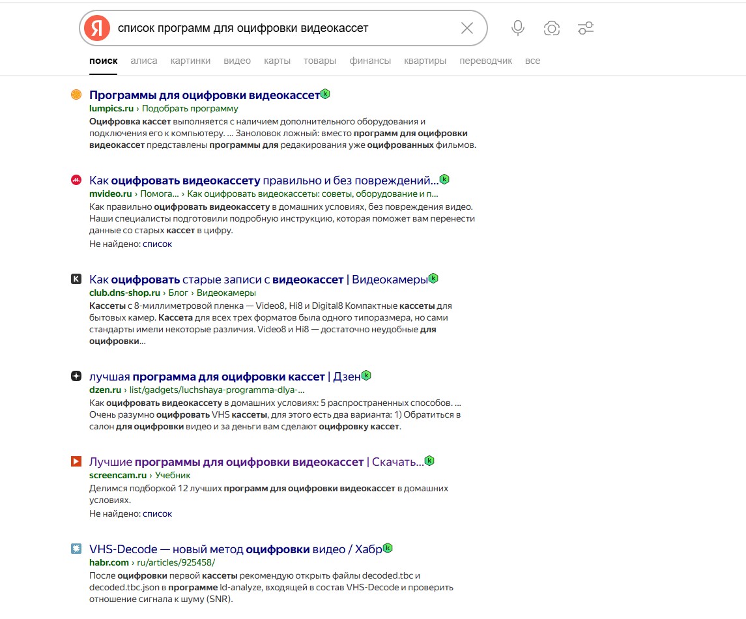Open the все tab

[x=532, y=61]
